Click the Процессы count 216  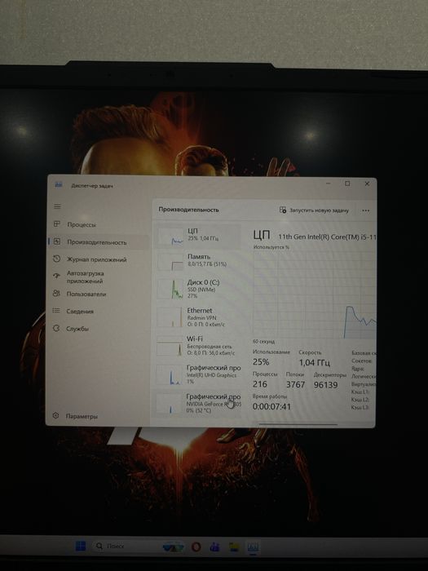(260, 384)
